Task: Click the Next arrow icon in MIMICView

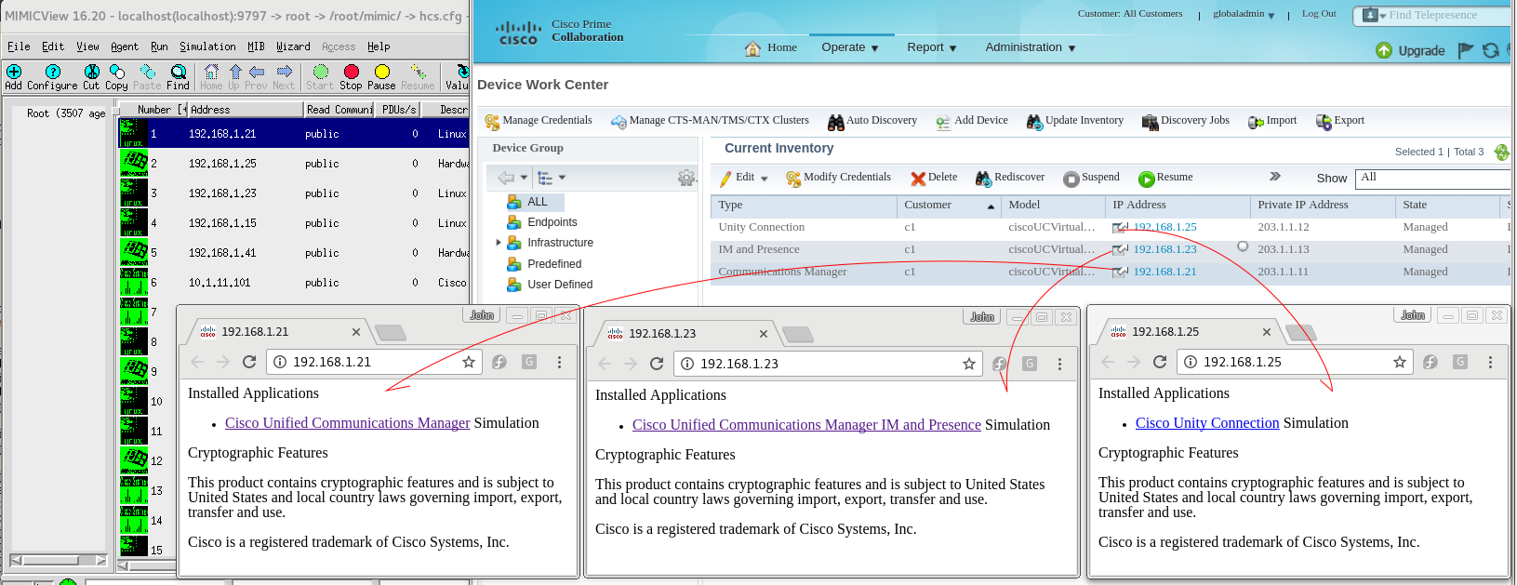Action: pos(284,72)
